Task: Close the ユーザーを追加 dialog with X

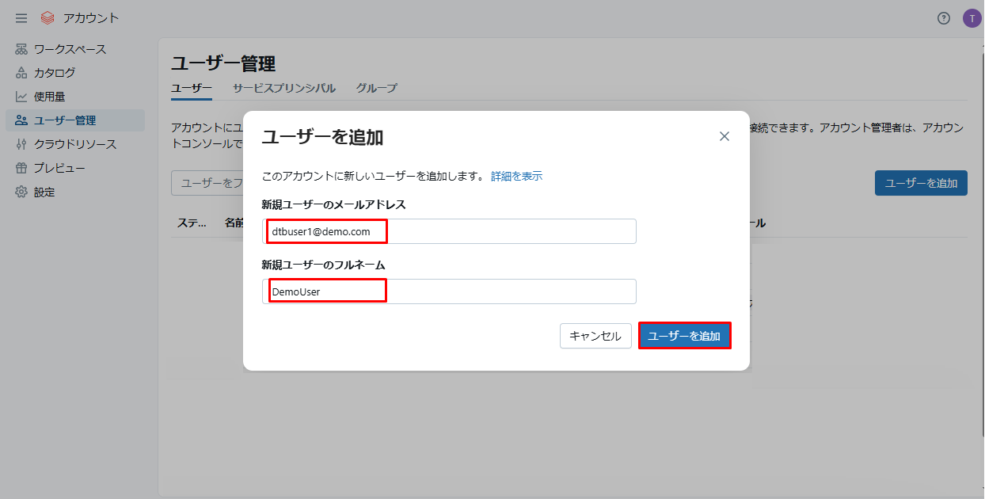Action: 724,136
